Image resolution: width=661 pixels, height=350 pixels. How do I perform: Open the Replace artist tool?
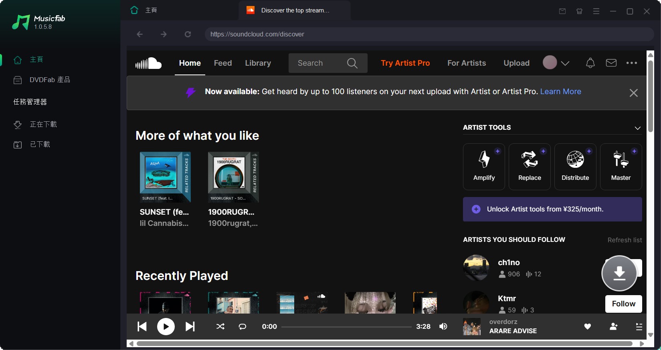(x=530, y=167)
